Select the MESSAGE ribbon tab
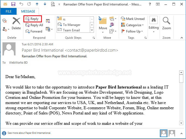The height and width of the screenshot is (139, 186). (x=28, y=11)
